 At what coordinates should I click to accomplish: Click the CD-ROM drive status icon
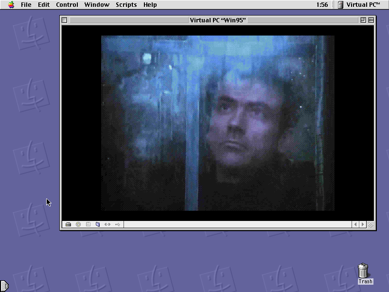[x=78, y=224]
